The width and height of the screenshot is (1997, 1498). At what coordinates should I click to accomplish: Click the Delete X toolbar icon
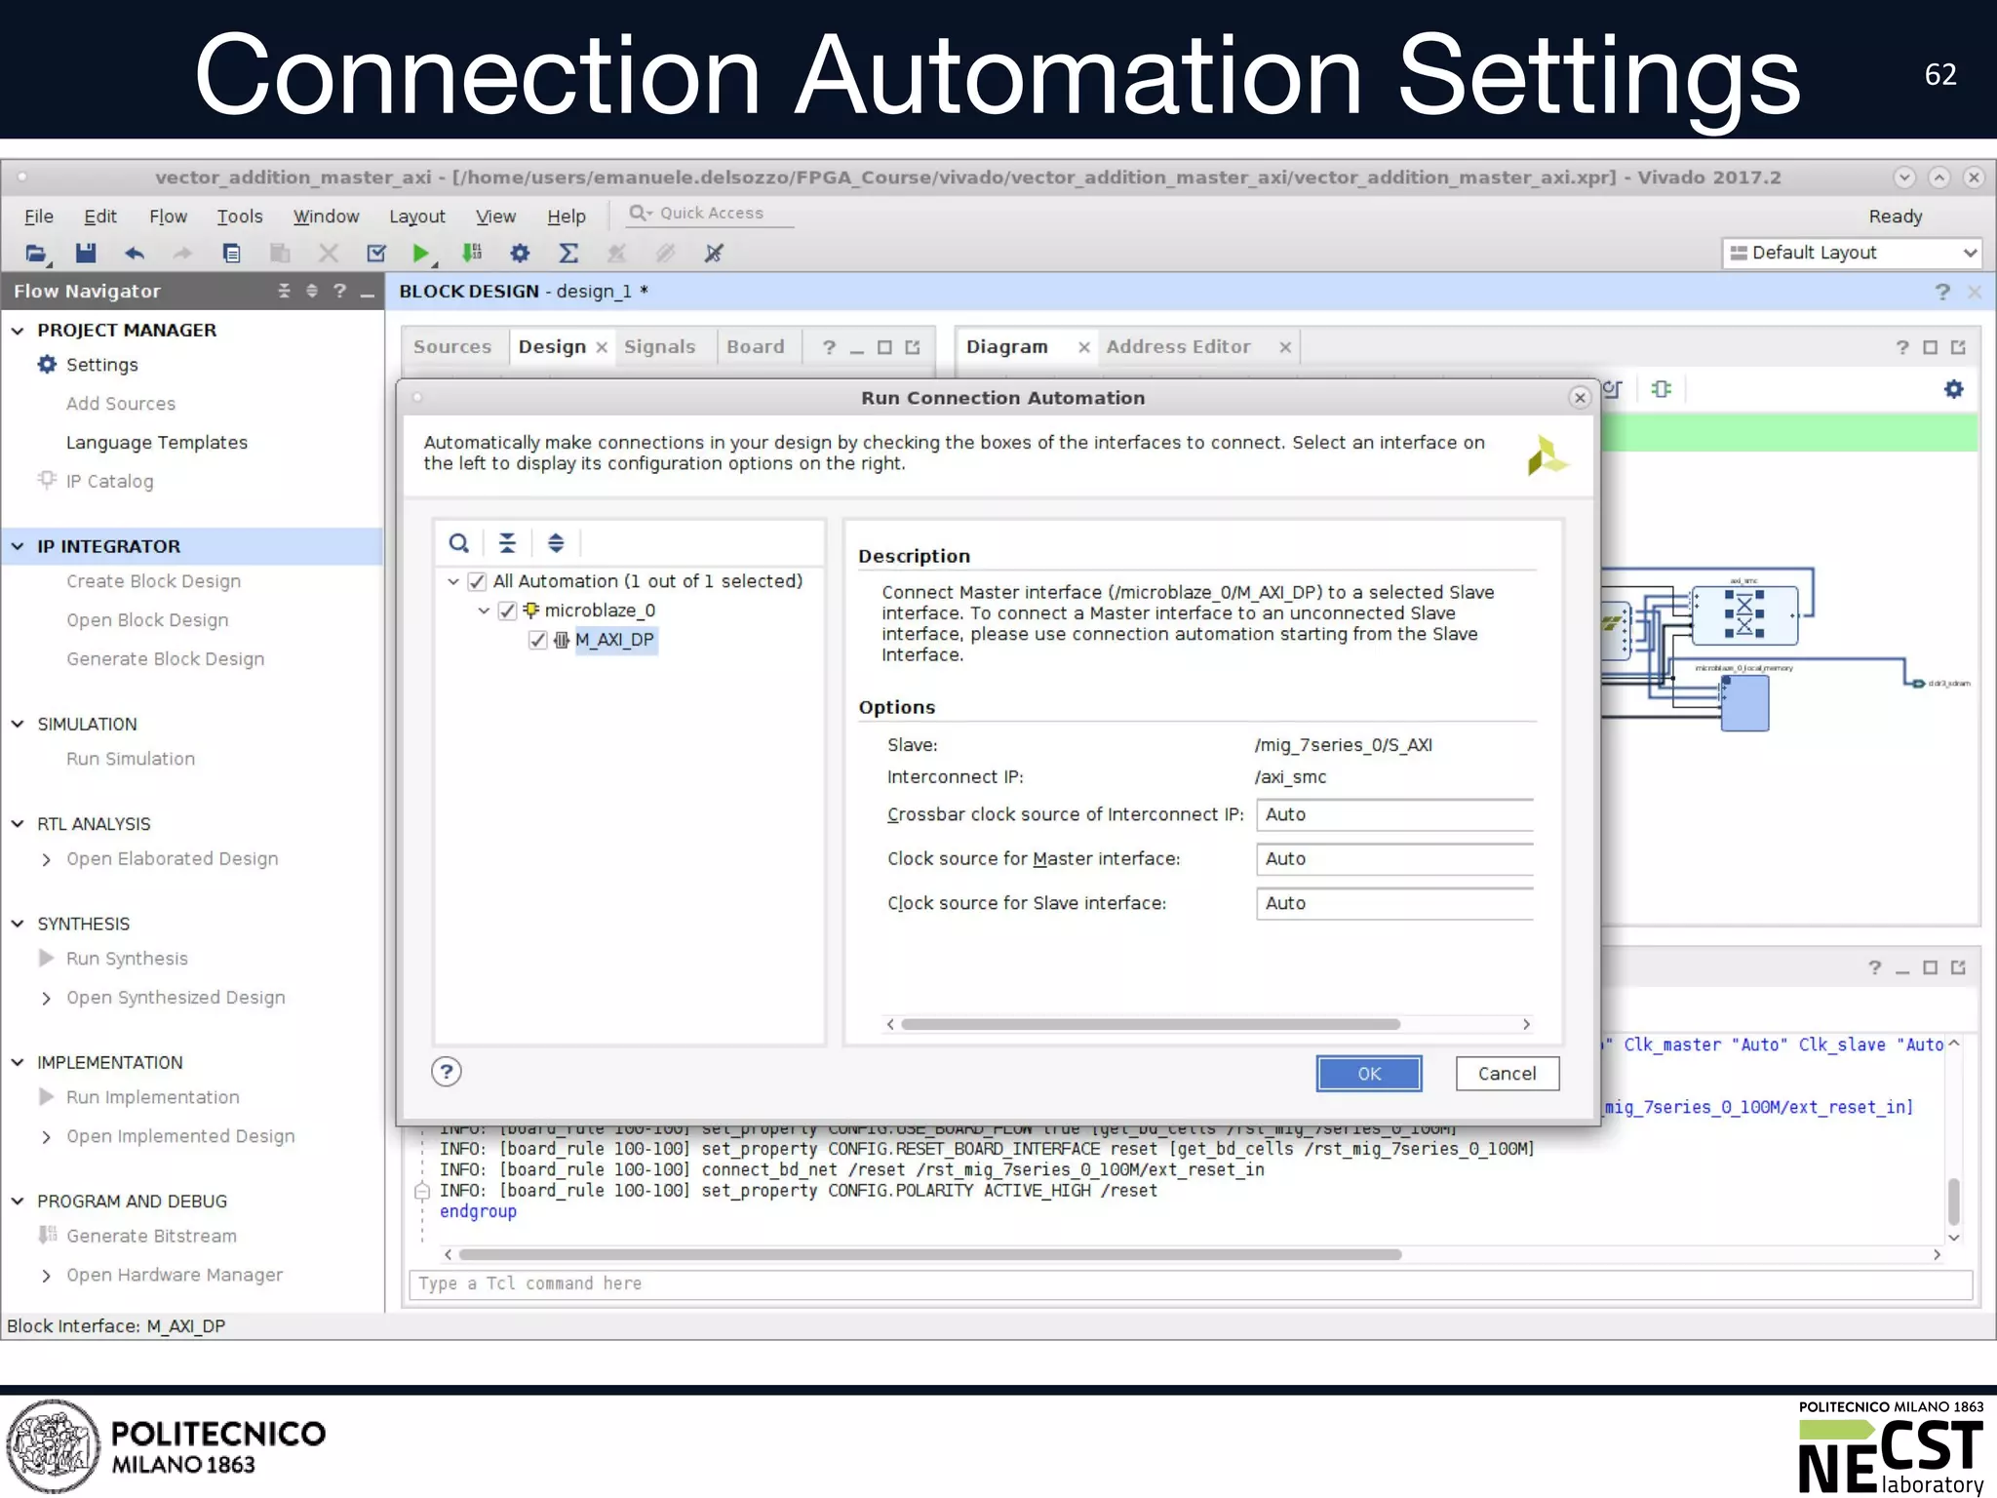[329, 254]
